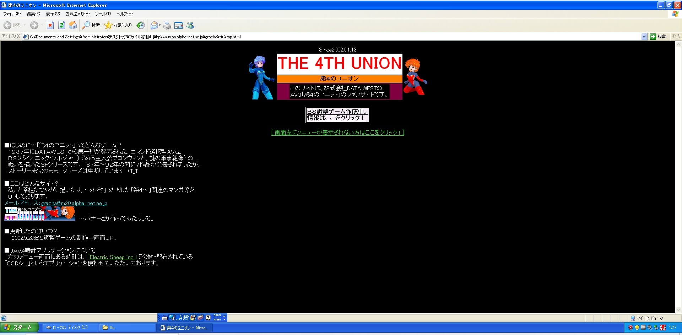Click the Safely Remove Hardware tray icon
This screenshot has width=682, height=335.
click(x=656, y=328)
